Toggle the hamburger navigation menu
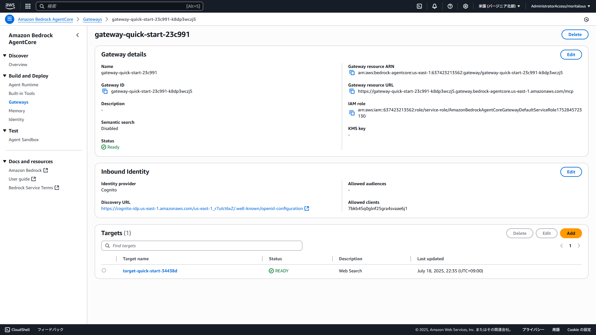 (10, 19)
